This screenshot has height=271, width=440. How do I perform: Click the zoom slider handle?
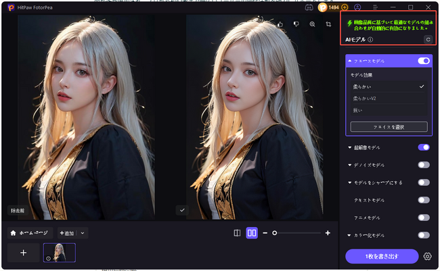tap(274, 232)
